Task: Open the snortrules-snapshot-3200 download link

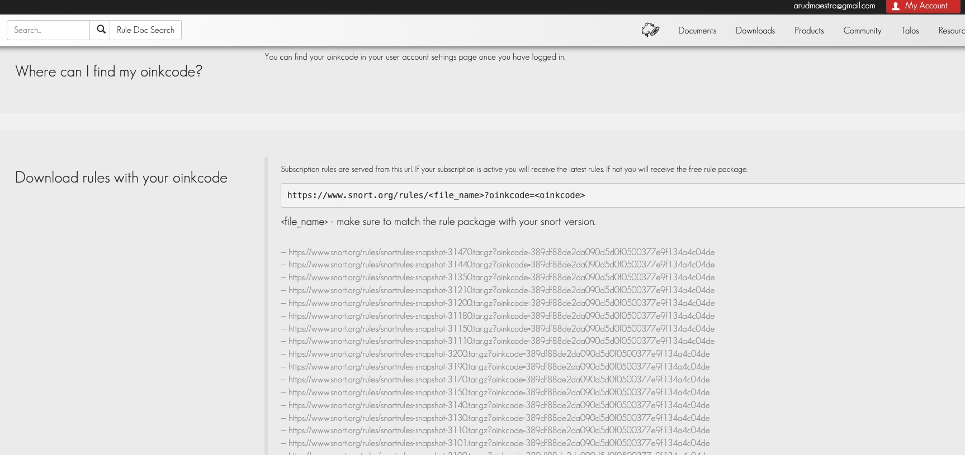Action: click(499, 354)
